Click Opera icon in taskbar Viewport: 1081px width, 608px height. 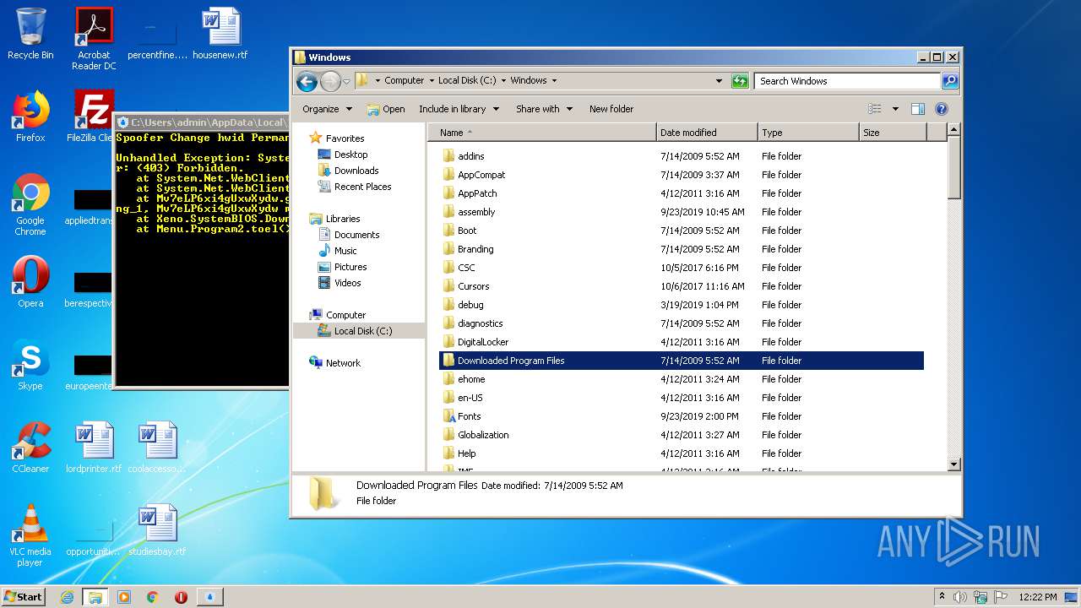coord(181,597)
